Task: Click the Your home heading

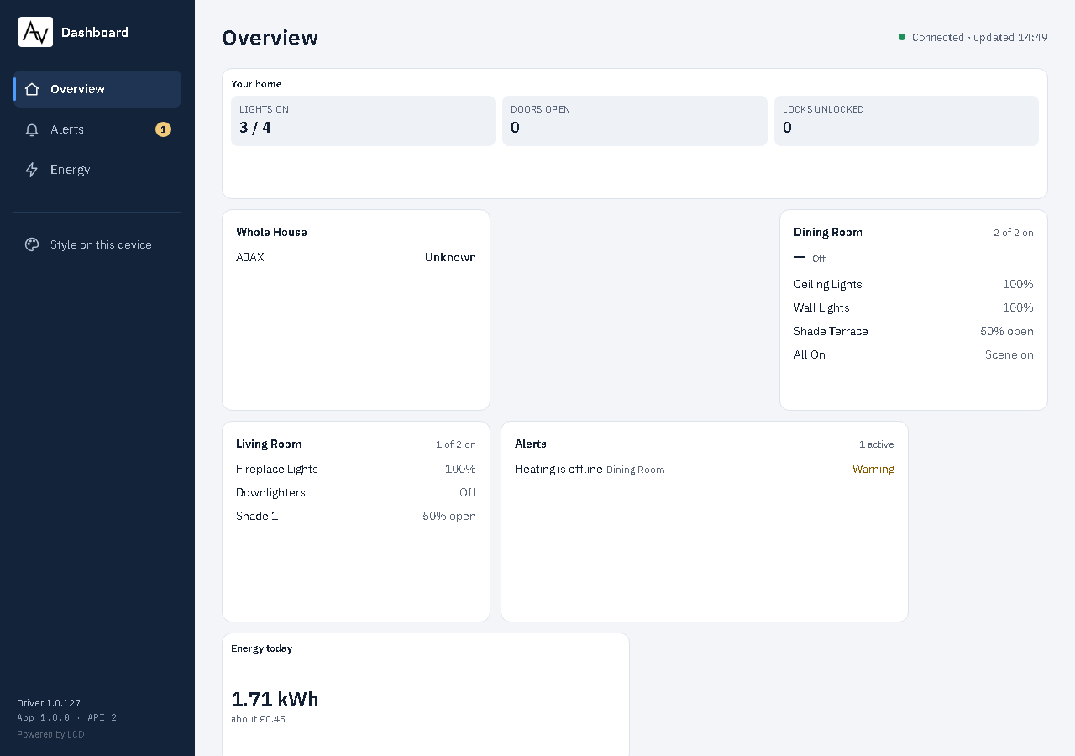Action: [x=256, y=84]
